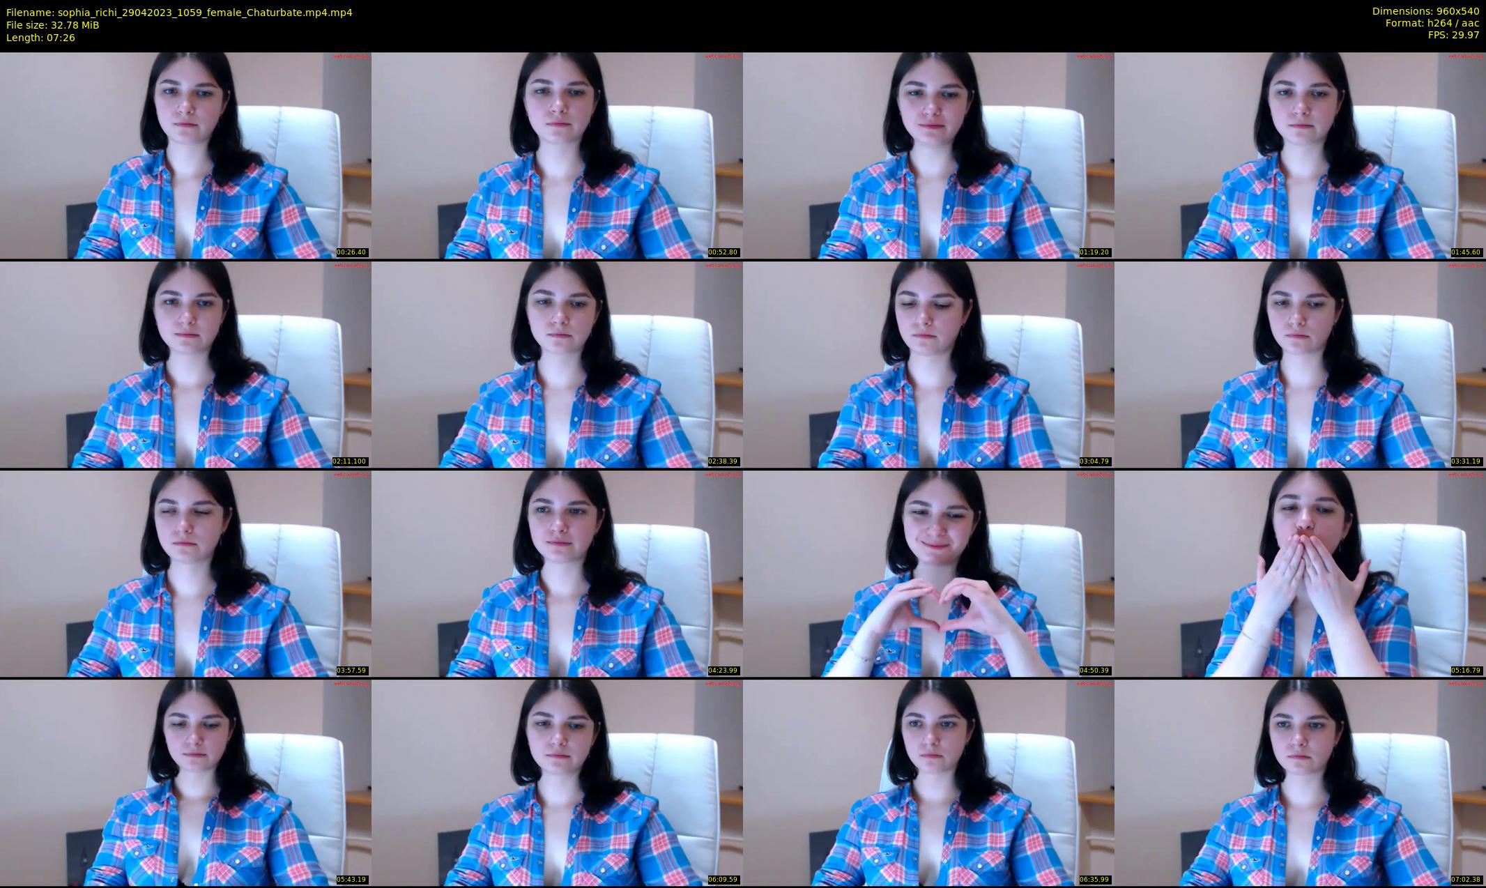Click the thumbnail timestamped 00:26.40
Screen dimensions: 1486x888
coord(185,155)
